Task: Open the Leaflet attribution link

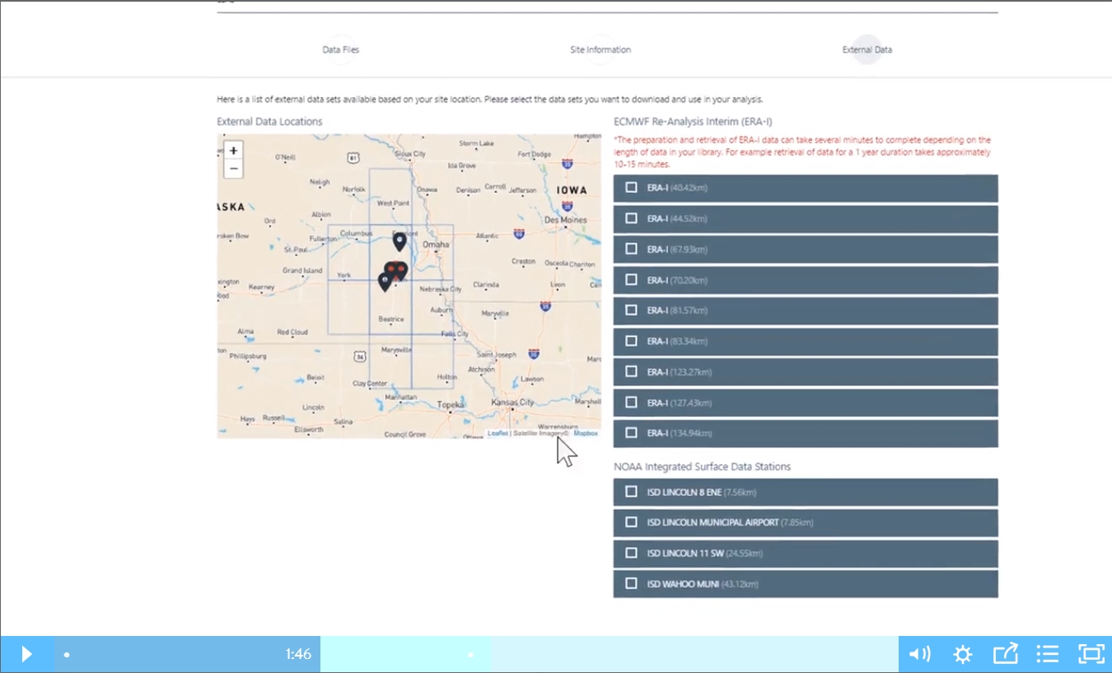Action: point(498,433)
